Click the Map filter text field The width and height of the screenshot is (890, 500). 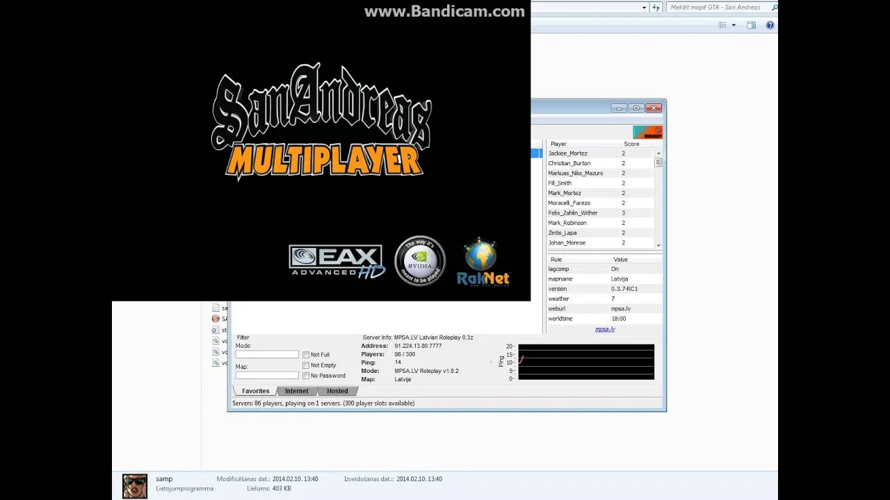pyautogui.click(x=267, y=375)
